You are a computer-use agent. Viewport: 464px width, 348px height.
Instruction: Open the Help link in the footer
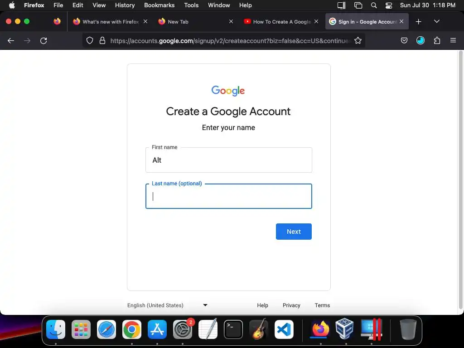(x=262, y=305)
